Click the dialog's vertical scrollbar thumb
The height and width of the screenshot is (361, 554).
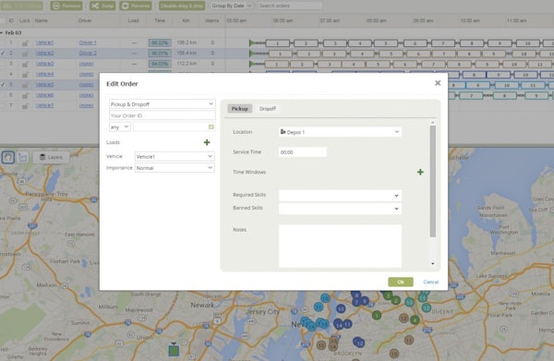(x=433, y=181)
